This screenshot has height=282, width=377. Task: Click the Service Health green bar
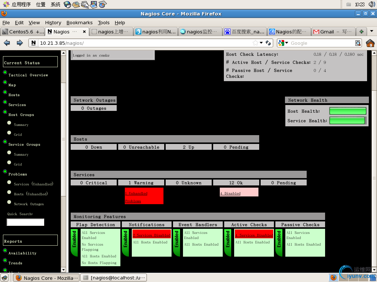348,120
